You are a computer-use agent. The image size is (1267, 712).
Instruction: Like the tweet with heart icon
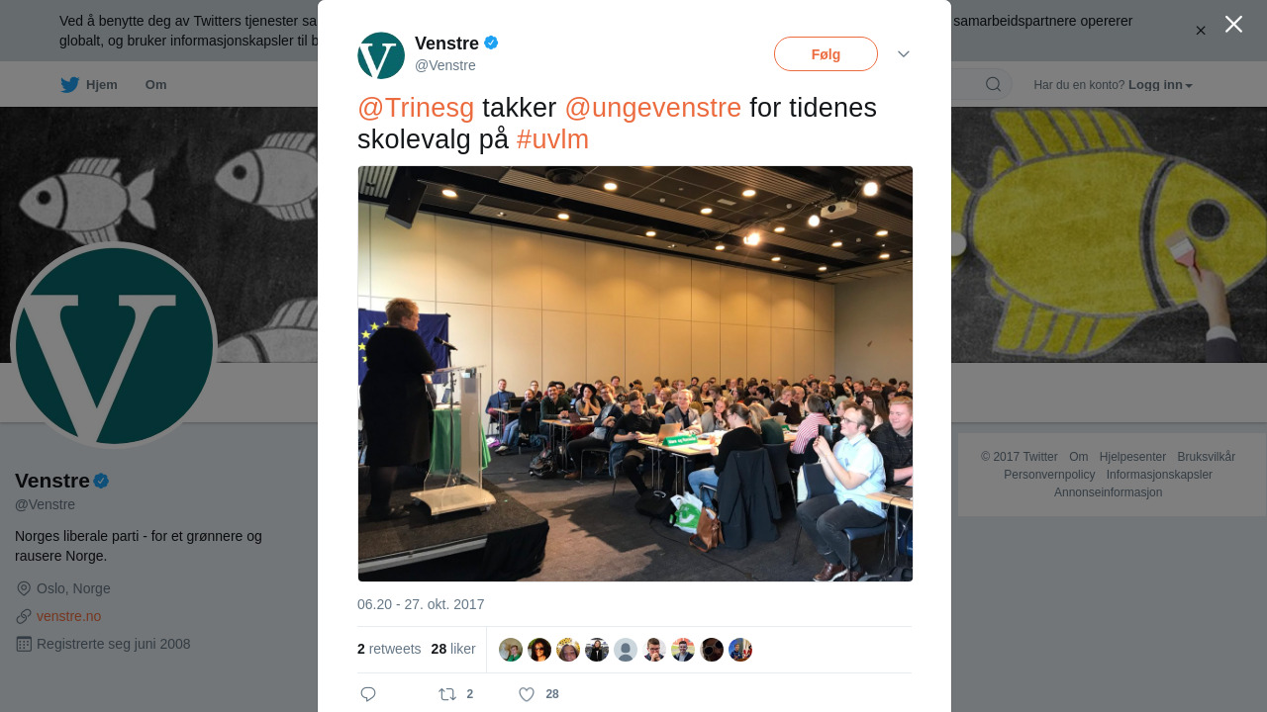click(x=527, y=694)
